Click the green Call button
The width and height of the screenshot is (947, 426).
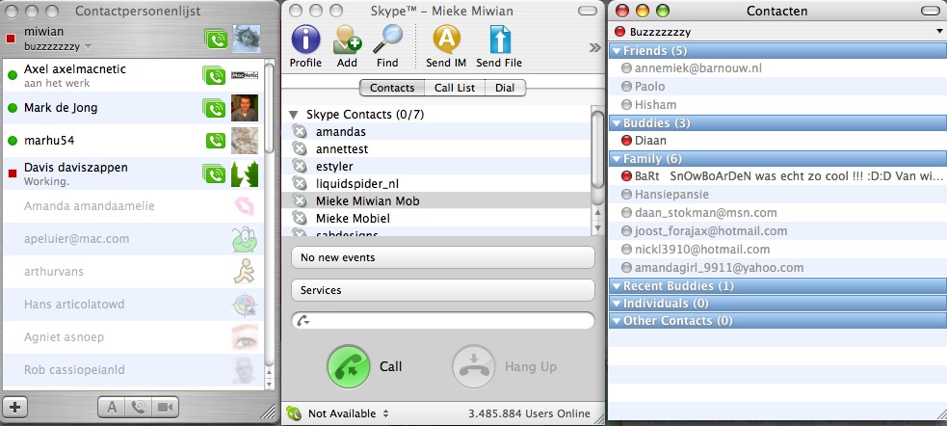(x=349, y=366)
